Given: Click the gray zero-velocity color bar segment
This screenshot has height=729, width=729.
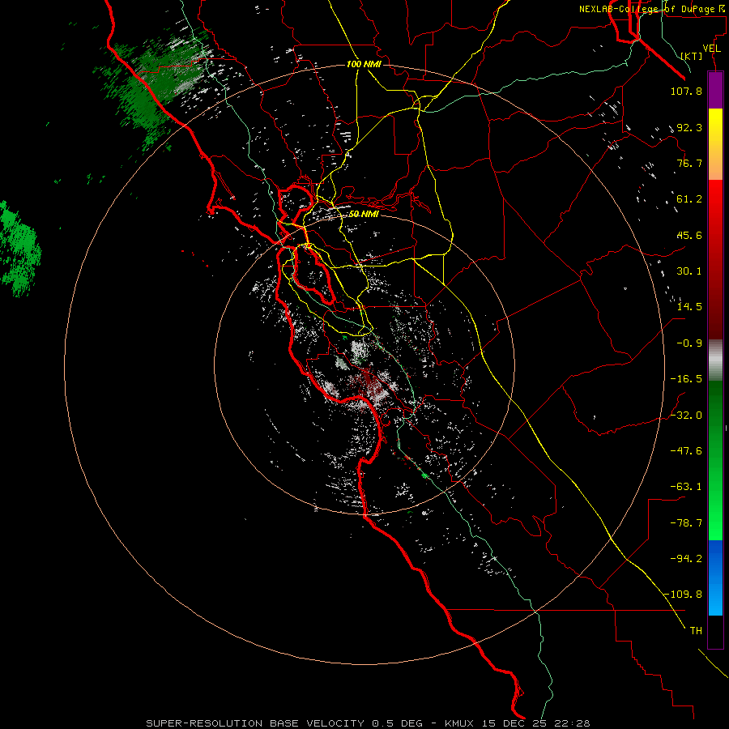Looking at the screenshot, I should 715,360.
